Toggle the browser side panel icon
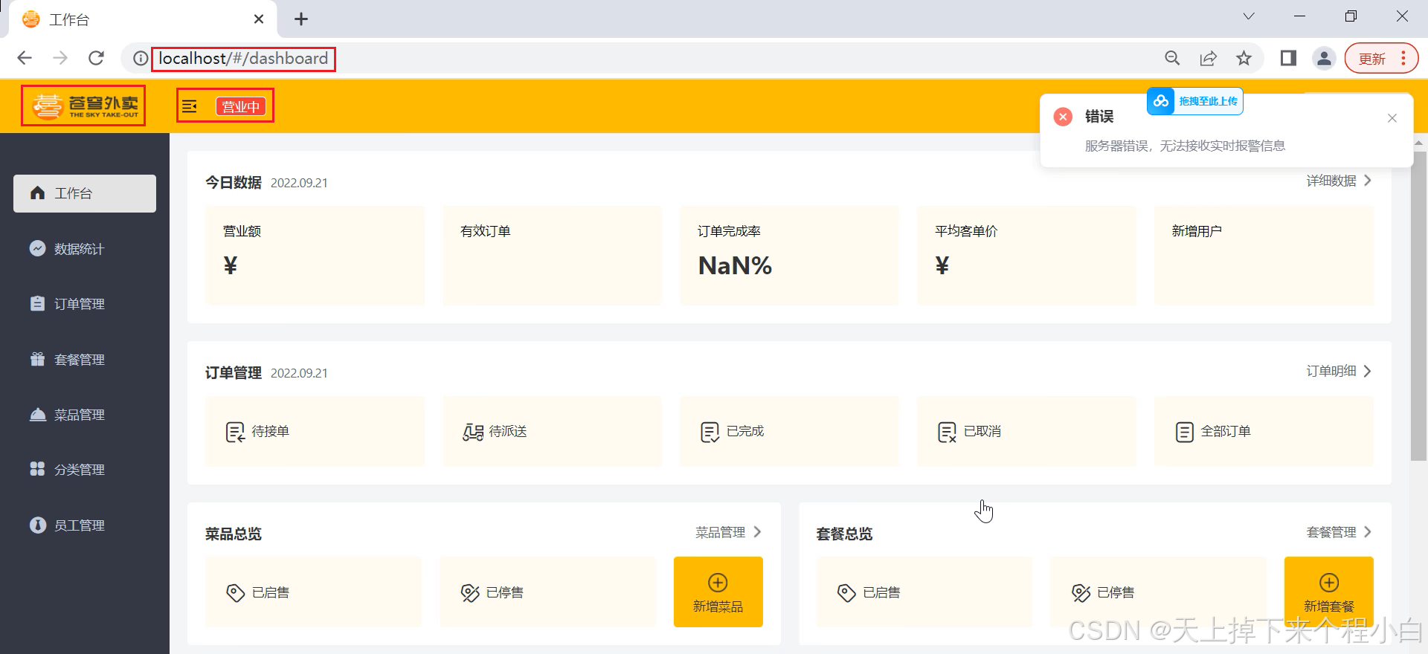 coord(1289,58)
